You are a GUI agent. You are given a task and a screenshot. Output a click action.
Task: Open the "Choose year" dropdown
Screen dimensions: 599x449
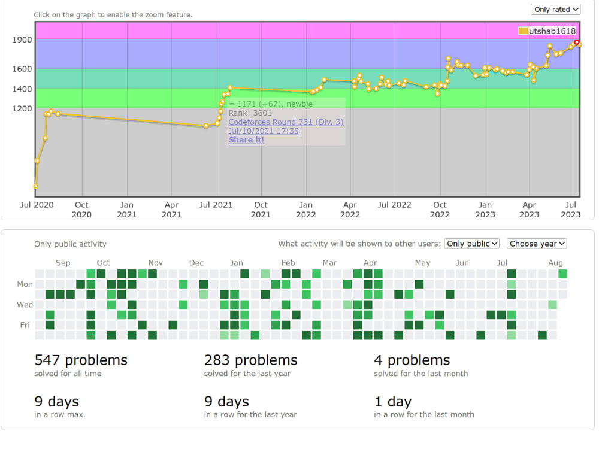click(x=537, y=244)
